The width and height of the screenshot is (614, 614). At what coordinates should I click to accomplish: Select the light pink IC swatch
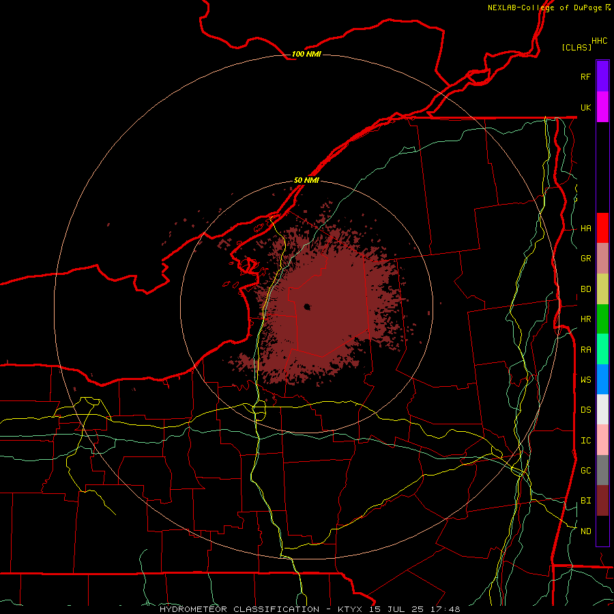pyautogui.click(x=602, y=440)
